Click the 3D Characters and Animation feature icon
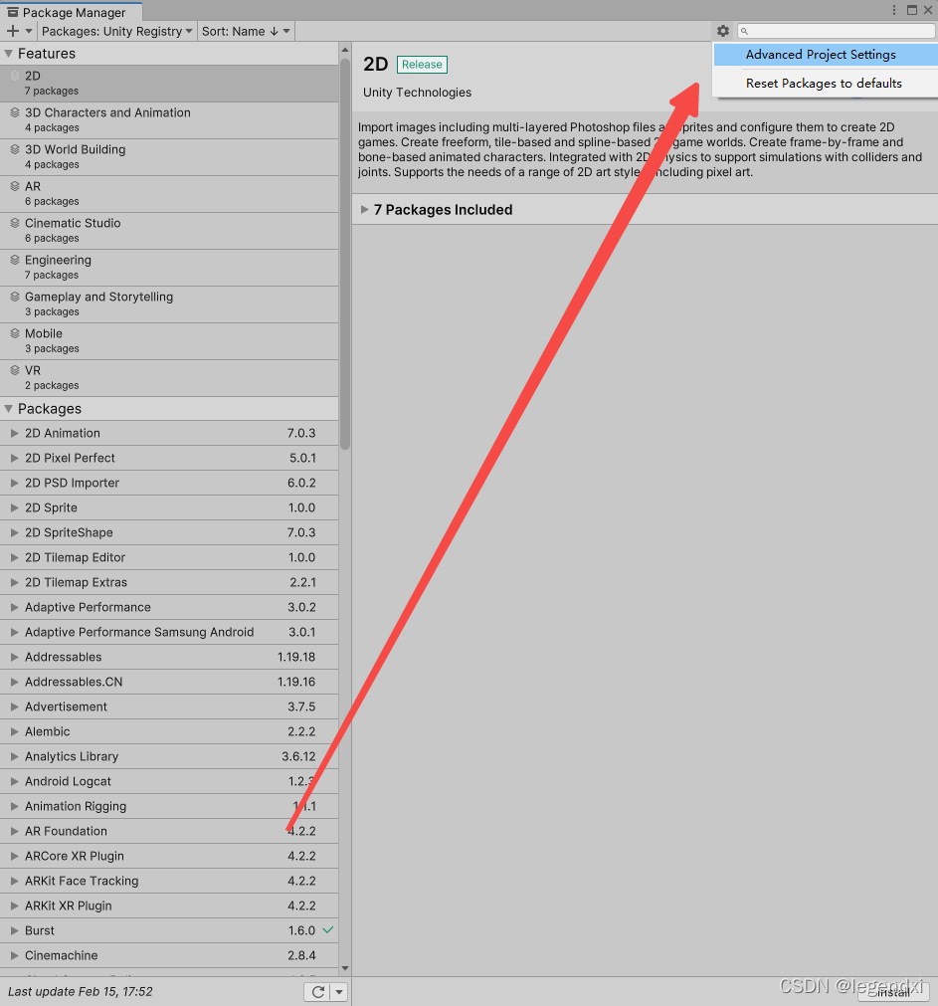 15,112
